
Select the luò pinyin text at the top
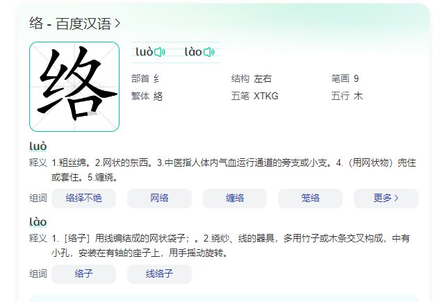[x=144, y=52]
